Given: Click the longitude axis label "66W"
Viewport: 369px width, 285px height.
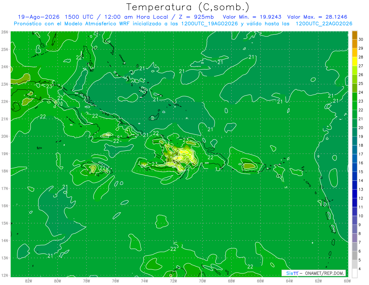Looking at the screenshot, I should pyautogui.click(x=260, y=281).
